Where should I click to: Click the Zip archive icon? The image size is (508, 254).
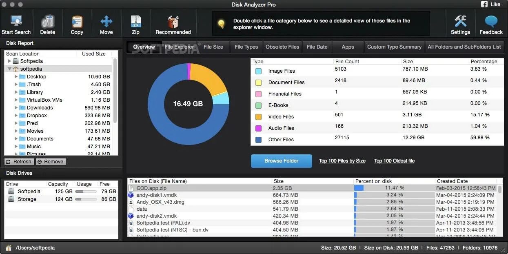(x=136, y=21)
